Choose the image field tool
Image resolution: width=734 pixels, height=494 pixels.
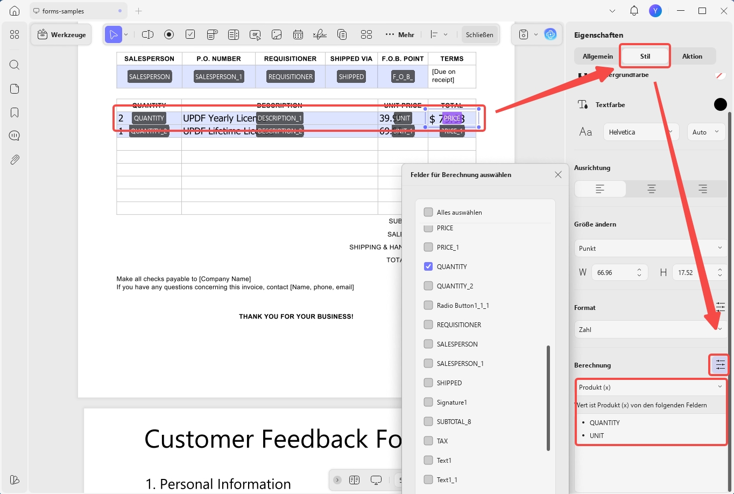tap(277, 34)
